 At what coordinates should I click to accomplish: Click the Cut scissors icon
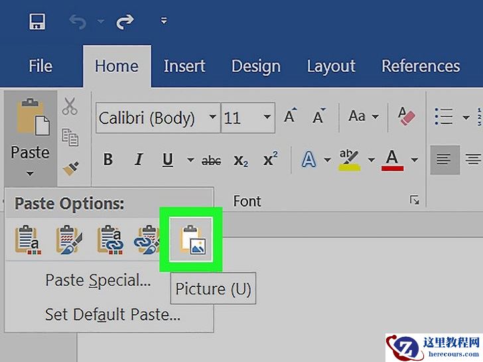[x=70, y=106]
